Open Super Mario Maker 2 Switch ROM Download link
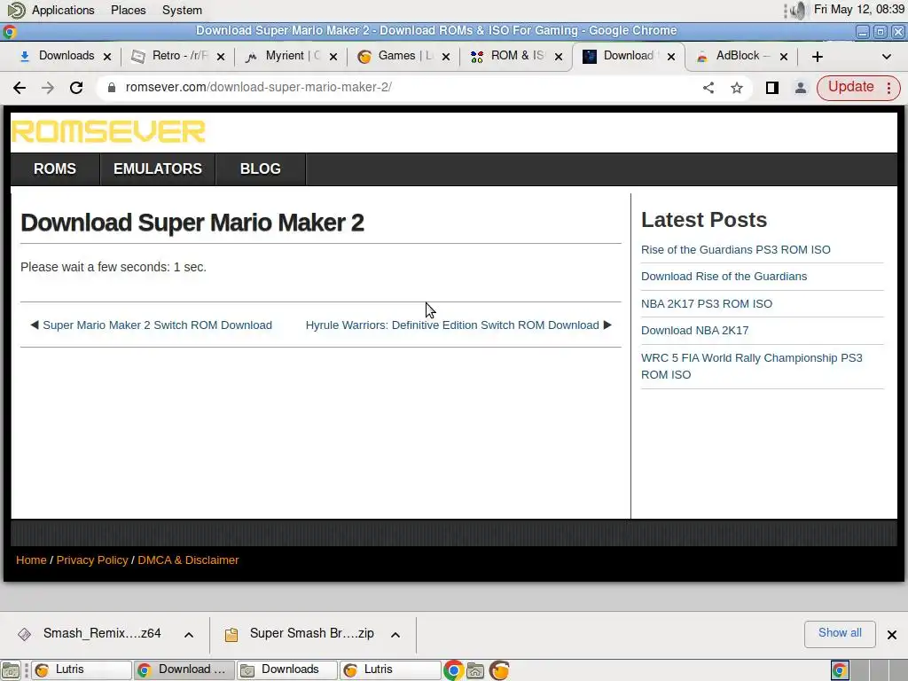The image size is (908, 681). pyautogui.click(x=157, y=325)
